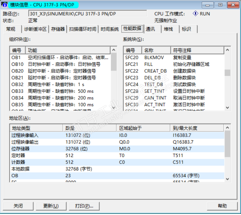Screen dimensions: 241x215
Task: Click 区域起始于 column header
Action: point(143,128)
